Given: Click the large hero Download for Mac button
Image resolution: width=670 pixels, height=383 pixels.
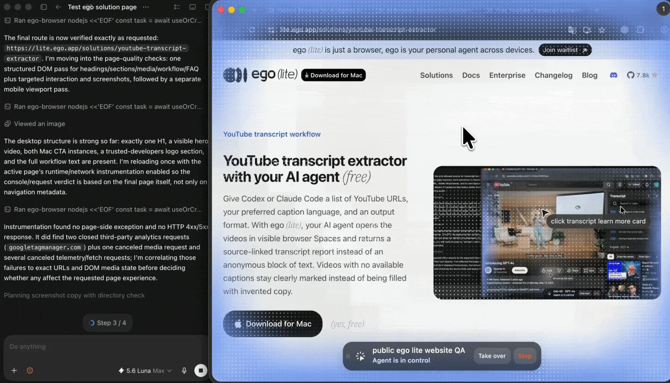Looking at the screenshot, I should pos(273,324).
